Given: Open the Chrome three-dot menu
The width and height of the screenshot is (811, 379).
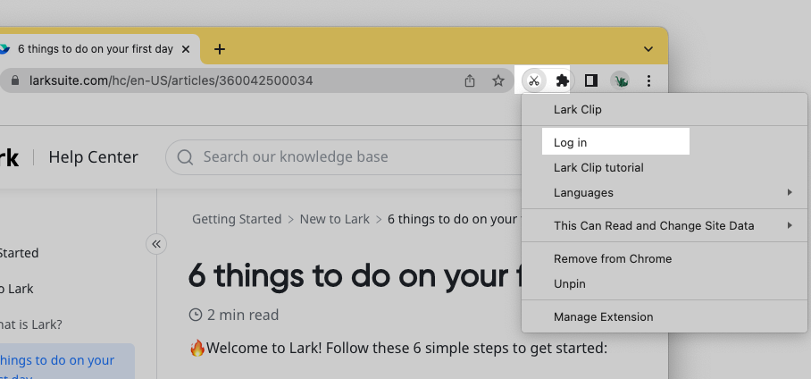Looking at the screenshot, I should click(649, 80).
